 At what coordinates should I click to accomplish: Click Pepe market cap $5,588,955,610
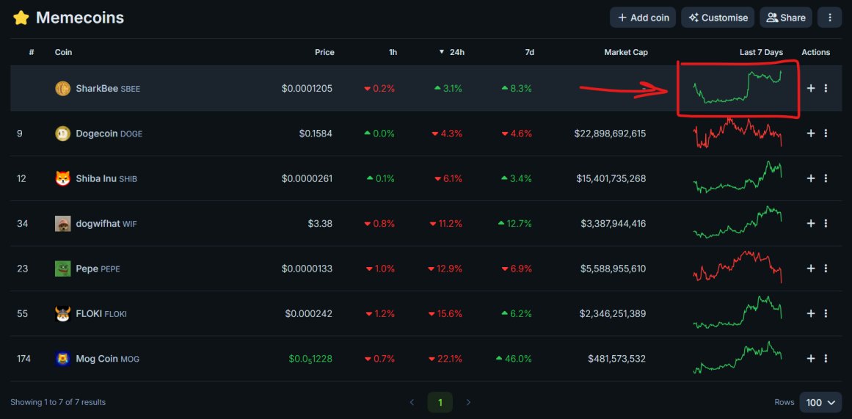click(613, 269)
